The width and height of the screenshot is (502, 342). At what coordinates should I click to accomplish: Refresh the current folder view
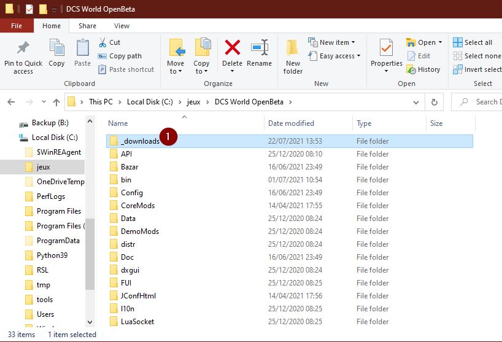[434, 102]
